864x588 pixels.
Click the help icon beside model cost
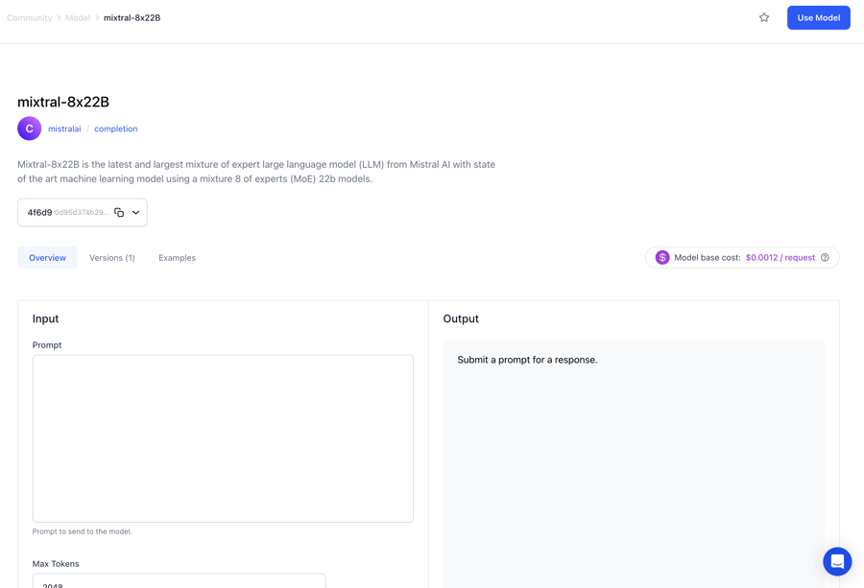click(x=825, y=258)
